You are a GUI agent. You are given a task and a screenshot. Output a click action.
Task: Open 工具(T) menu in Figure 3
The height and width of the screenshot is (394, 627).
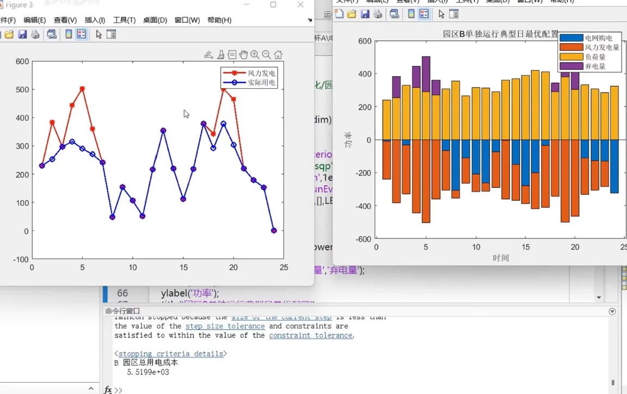tap(124, 20)
